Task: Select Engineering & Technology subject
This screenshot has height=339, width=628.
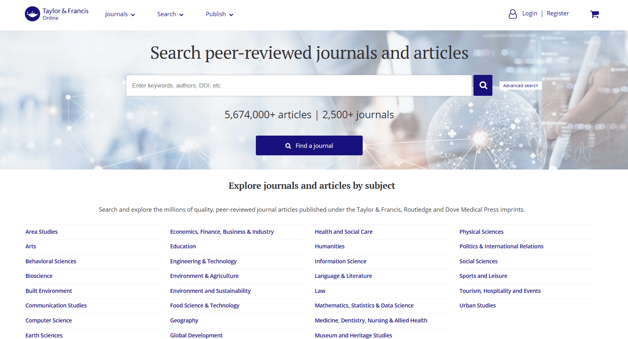Action: click(203, 261)
